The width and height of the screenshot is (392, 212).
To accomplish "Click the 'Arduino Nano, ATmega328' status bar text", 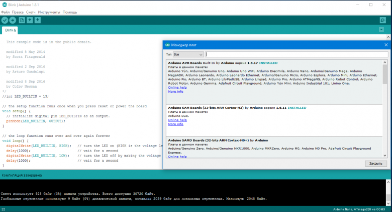I will pos(359,209).
